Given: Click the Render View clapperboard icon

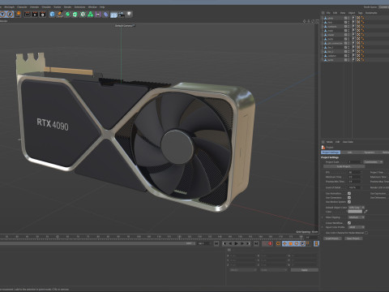Looking at the screenshot, I should pyautogui.click(x=28, y=14).
